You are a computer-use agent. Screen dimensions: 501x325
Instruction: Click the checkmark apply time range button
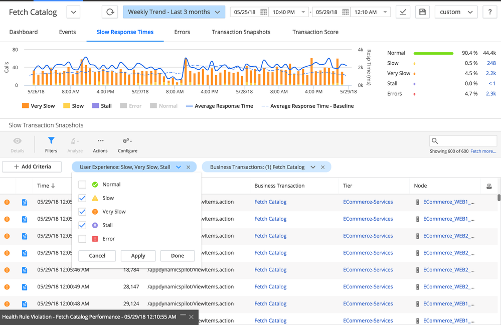point(403,12)
